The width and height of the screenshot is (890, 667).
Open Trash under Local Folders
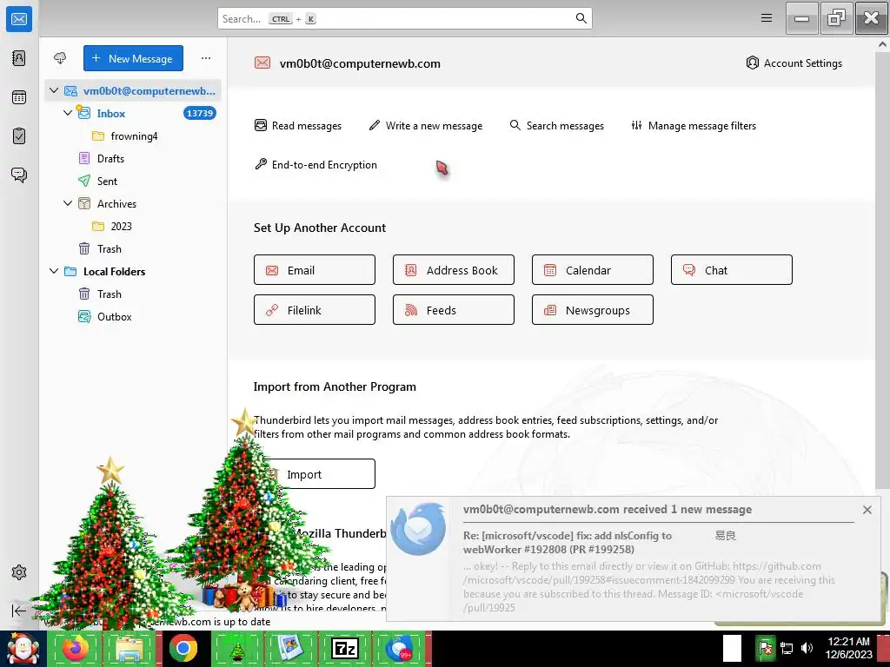pyautogui.click(x=109, y=294)
